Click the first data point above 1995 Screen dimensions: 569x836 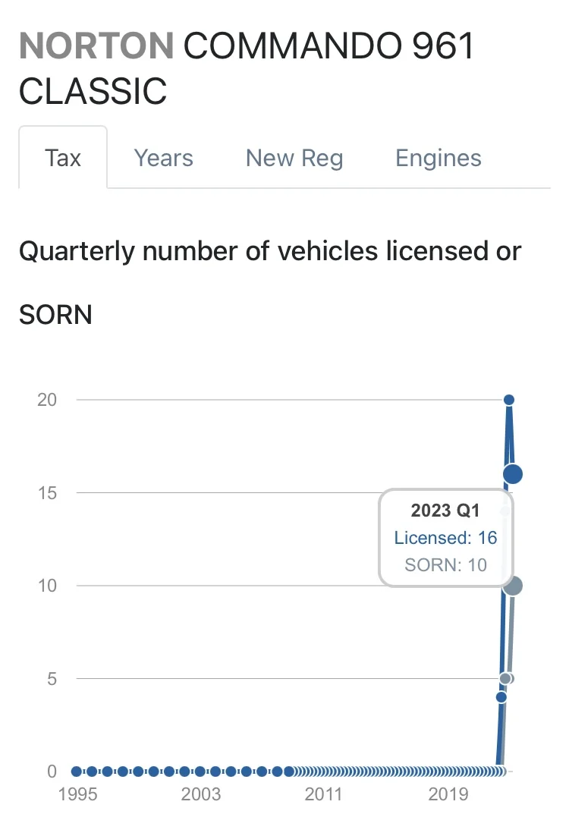point(77,772)
